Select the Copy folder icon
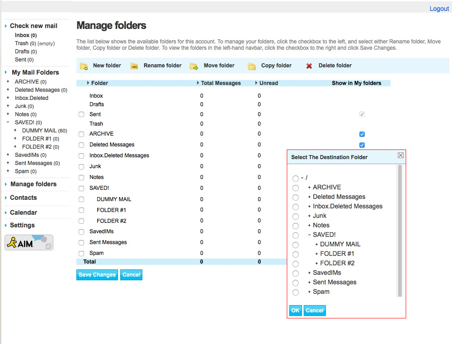The width and height of the screenshot is (452, 344). [x=252, y=65]
